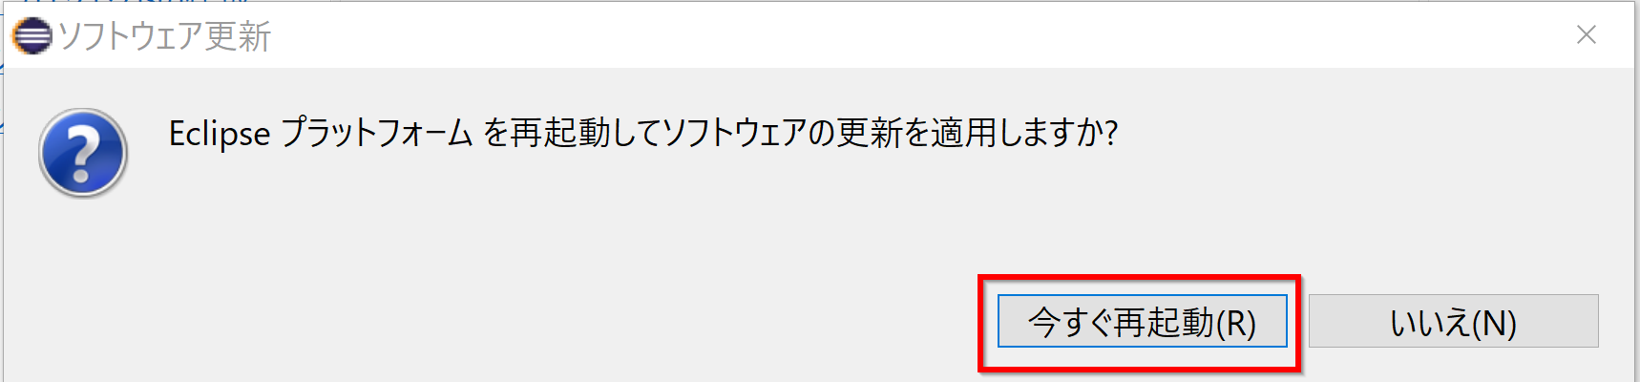Choose No to postpone applying updates
Screen dimensions: 1640x382
coord(1453,321)
